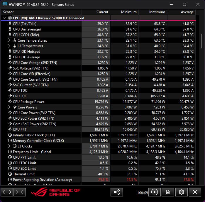The height and width of the screenshot is (202, 205).
Task: Expand the L3 Clocks row
Action: pyautogui.click(x=9, y=146)
